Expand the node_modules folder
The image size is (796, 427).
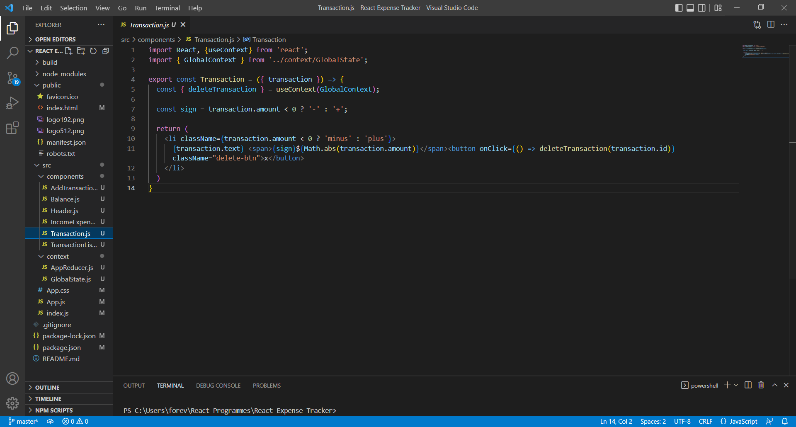[x=69, y=74]
